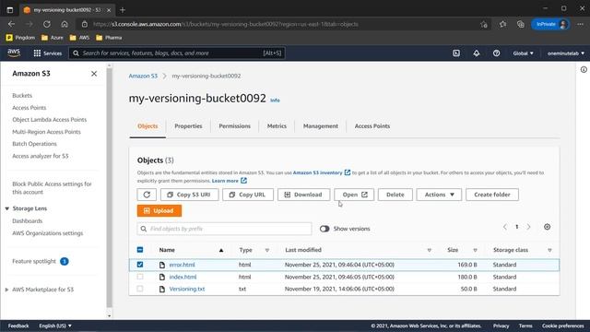Go to previous page of objects
The height and width of the screenshot is (332, 590).
(x=505, y=227)
